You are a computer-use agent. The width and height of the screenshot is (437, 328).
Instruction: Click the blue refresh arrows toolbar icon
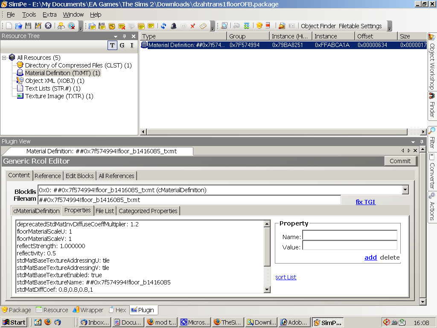[x=163, y=26]
